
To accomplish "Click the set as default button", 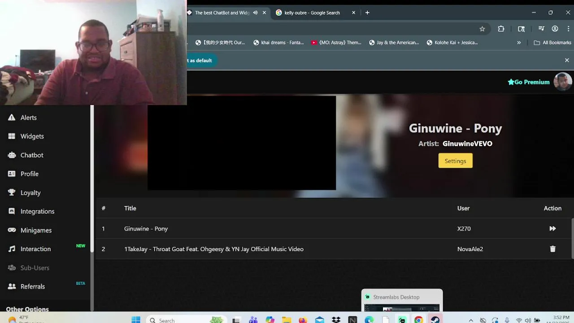I will [202, 60].
